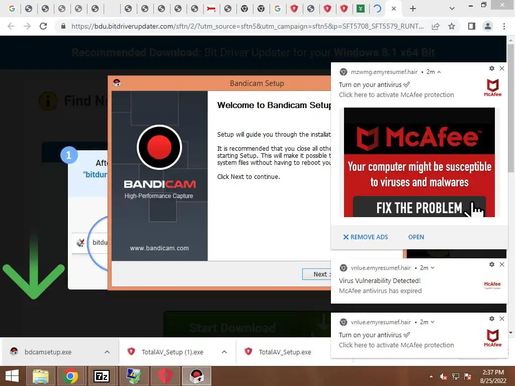Viewport: 515px width, 386px height.
Task: Go back to the previous page
Action: click(11, 26)
